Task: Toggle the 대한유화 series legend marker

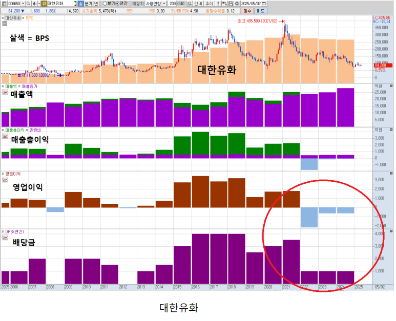Action: pyautogui.click(x=3, y=18)
